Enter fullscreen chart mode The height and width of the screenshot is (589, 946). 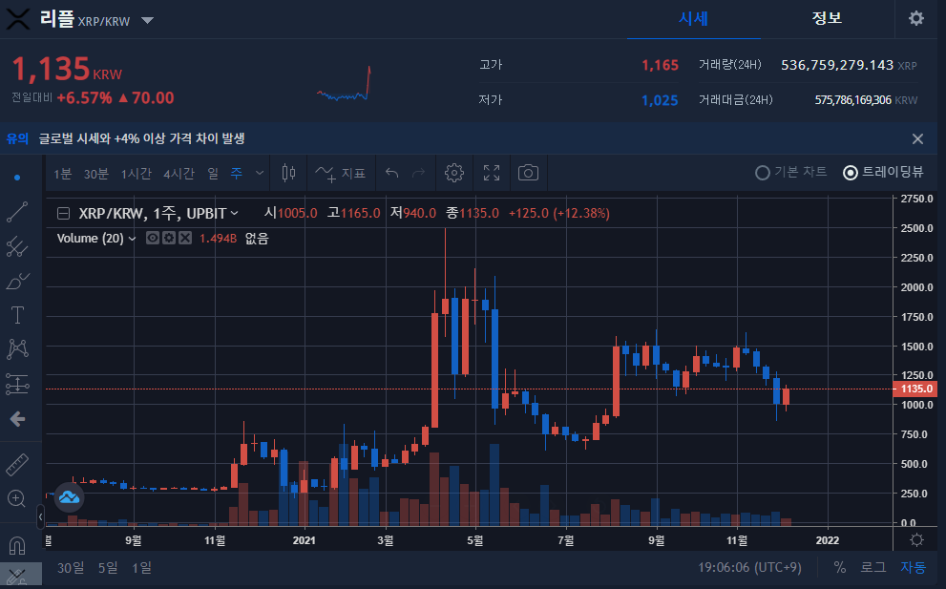(x=492, y=173)
